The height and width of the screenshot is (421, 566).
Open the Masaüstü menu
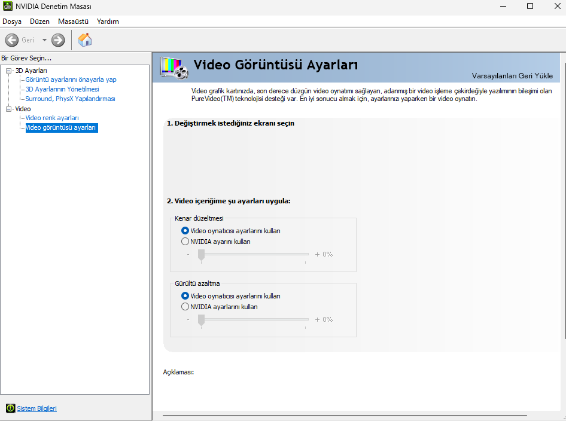pyautogui.click(x=73, y=22)
